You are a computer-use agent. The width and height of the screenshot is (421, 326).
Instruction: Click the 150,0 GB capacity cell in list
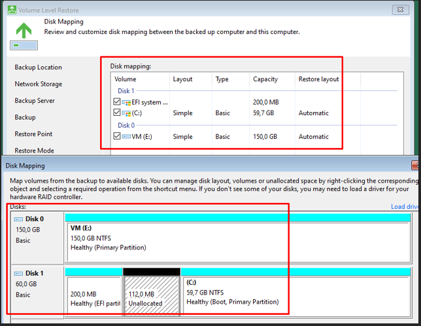pos(265,137)
